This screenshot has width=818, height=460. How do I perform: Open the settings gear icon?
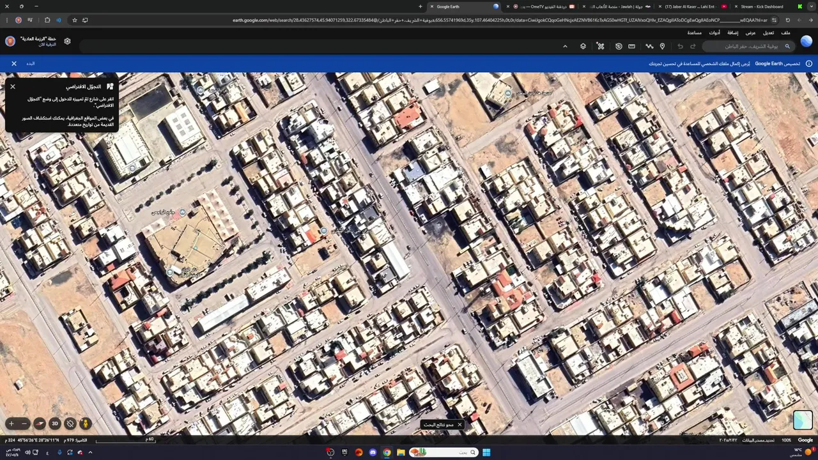(x=67, y=42)
